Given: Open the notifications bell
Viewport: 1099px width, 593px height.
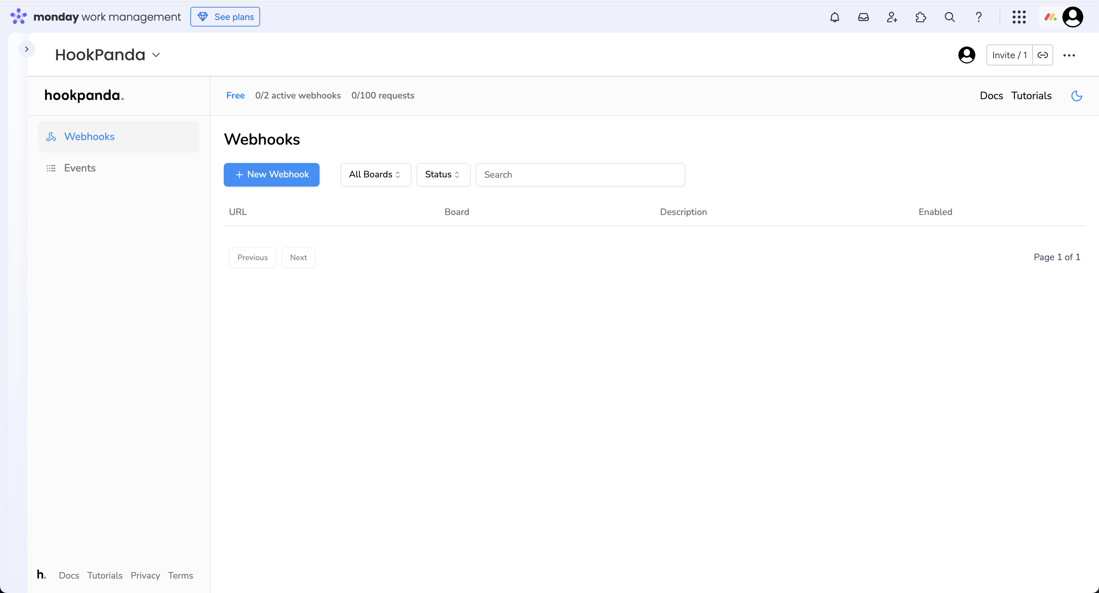Looking at the screenshot, I should [x=834, y=17].
